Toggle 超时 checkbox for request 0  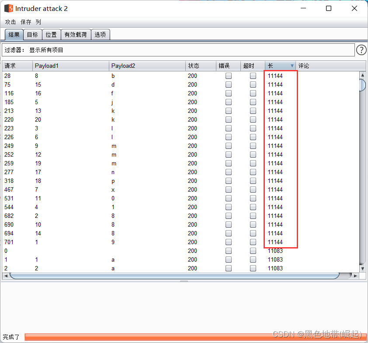[253, 251]
